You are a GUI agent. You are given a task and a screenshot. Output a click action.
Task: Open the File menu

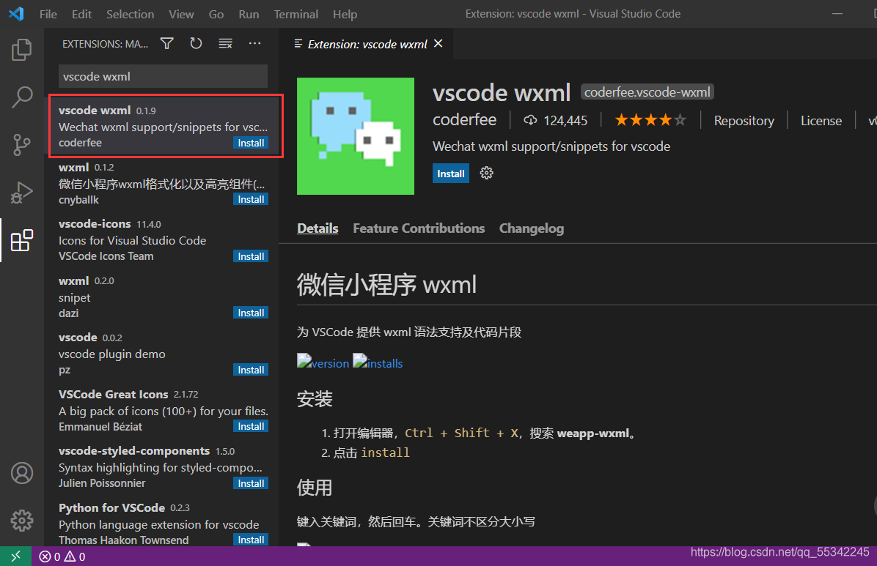pos(48,14)
